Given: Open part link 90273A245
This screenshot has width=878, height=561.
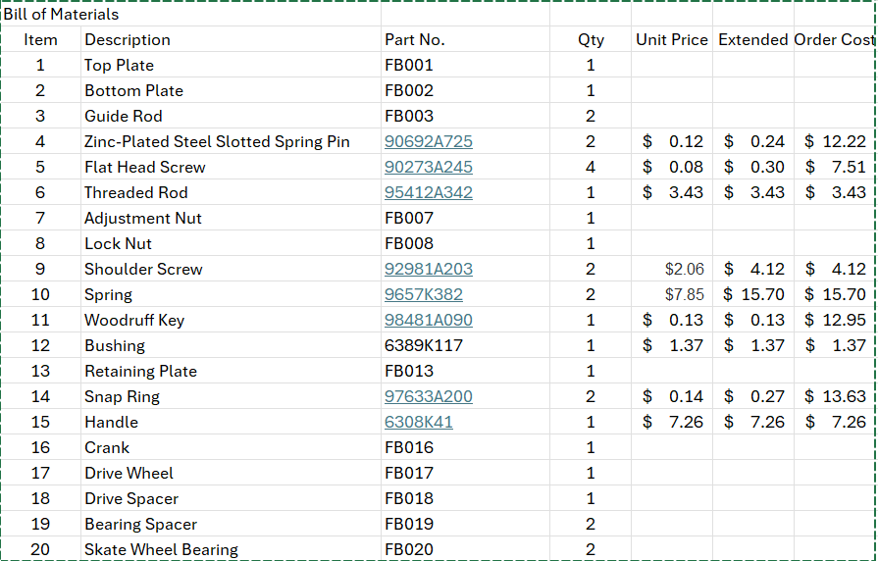Looking at the screenshot, I should click(428, 167).
